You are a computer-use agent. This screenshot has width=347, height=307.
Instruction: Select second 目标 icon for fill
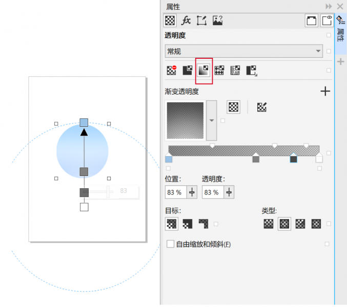point(188,224)
